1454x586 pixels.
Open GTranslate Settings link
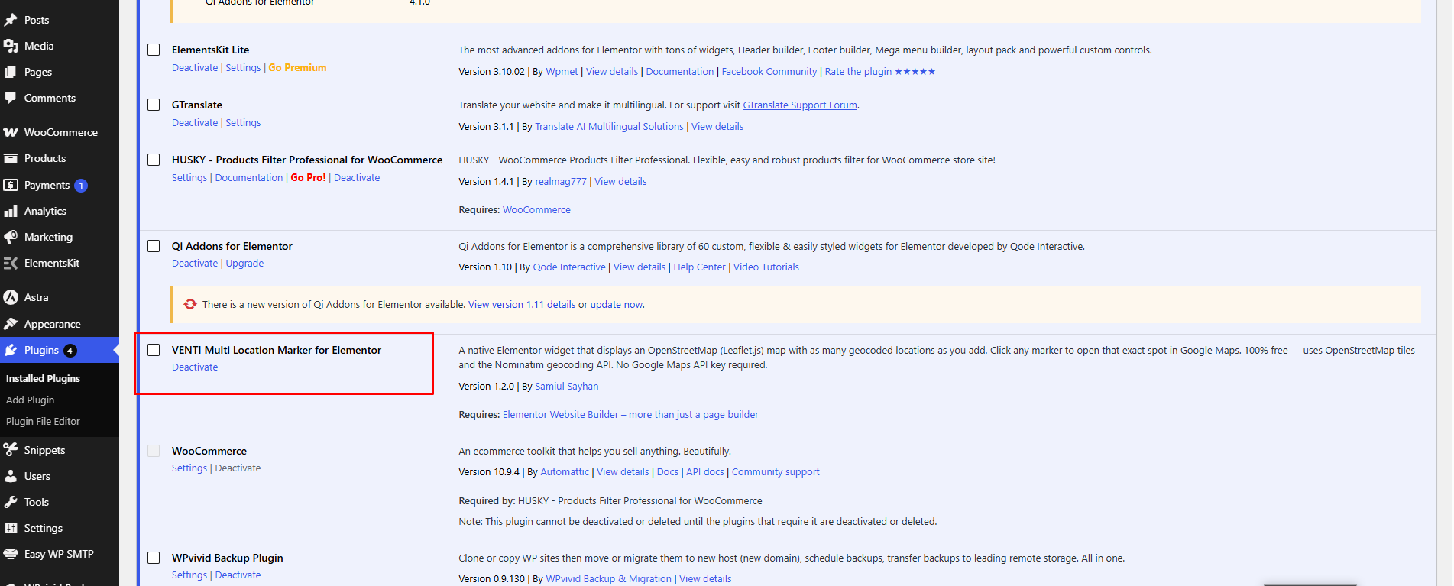click(243, 122)
